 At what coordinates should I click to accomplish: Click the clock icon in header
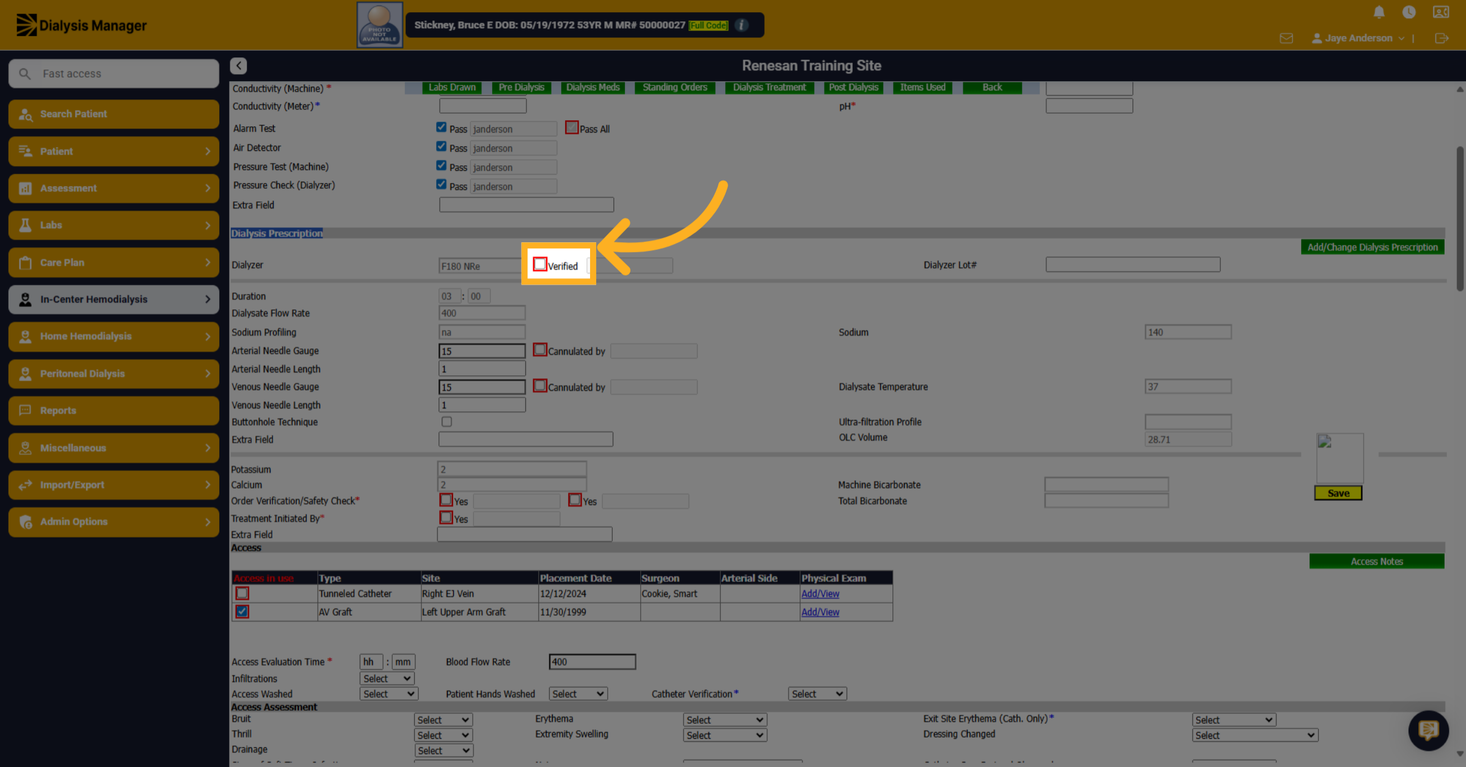pos(1409,12)
